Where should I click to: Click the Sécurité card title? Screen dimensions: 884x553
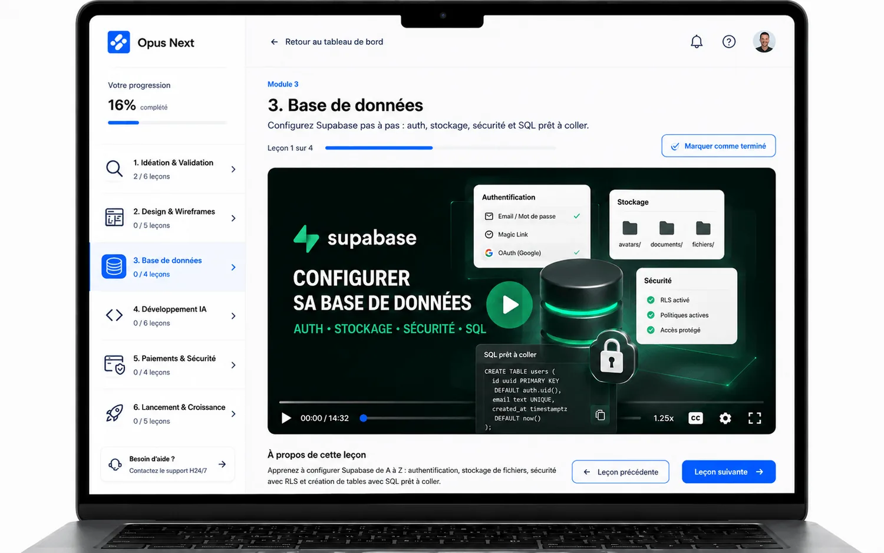coord(658,281)
